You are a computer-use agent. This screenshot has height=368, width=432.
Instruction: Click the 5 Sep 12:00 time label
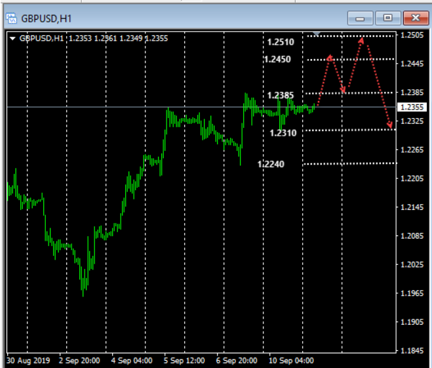pyautogui.click(x=184, y=361)
